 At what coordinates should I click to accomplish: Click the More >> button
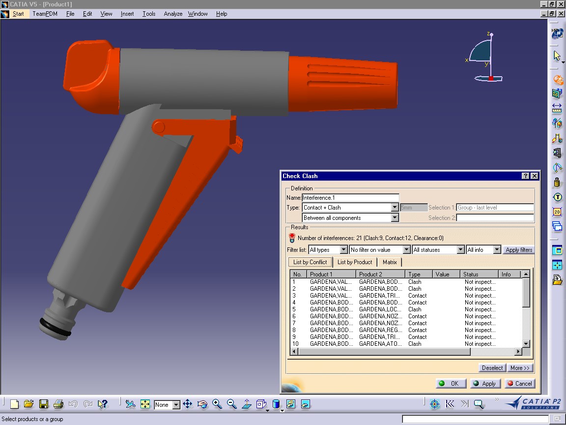click(520, 368)
